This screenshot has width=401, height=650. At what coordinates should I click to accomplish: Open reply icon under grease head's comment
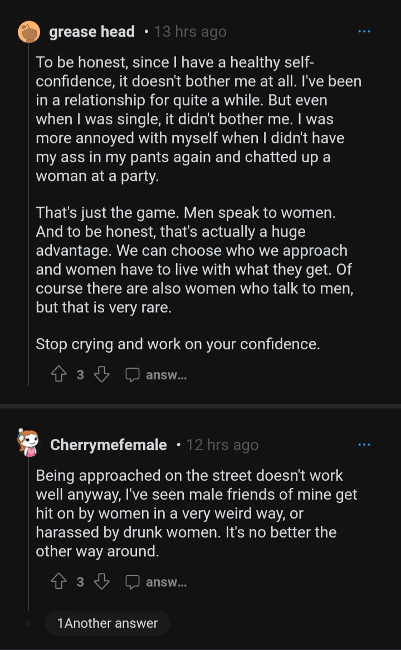[x=133, y=375]
